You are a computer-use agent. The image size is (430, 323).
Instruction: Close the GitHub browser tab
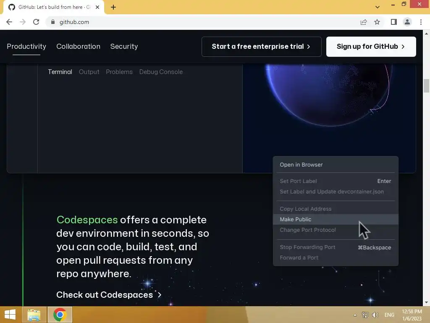[97, 7]
